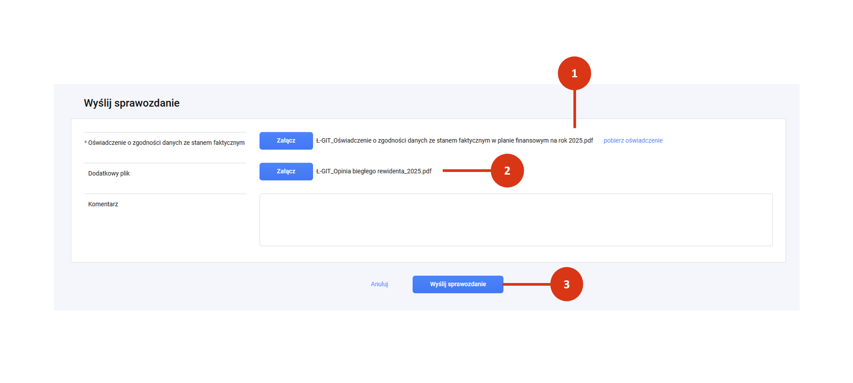This screenshot has height=383, width=853.
Task: Click the vertical red line below marker 1
Action: pyautogui.click(x=575, y=109)
